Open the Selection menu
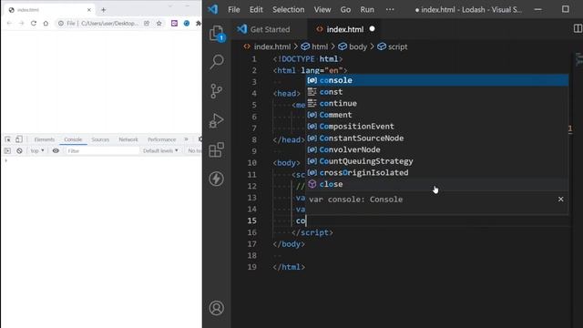 (x=288, y=9)
